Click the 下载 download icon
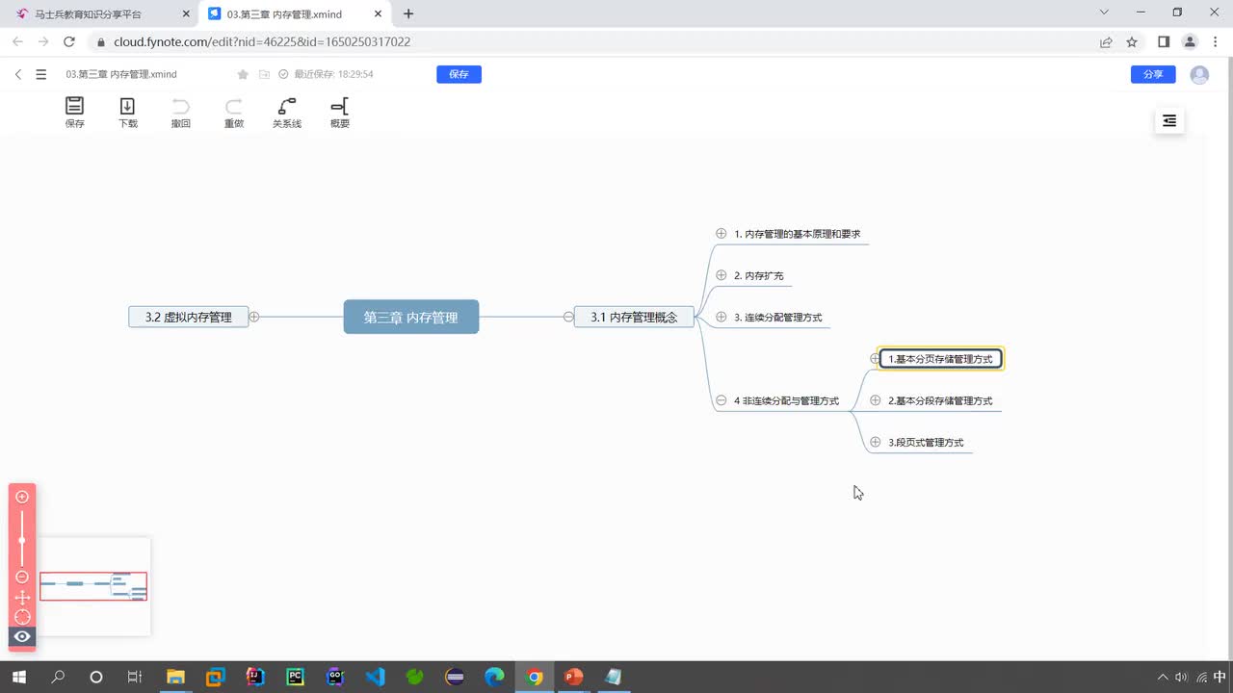Image resolution: width=1233 pixels, height=693 pixels. 127,112
